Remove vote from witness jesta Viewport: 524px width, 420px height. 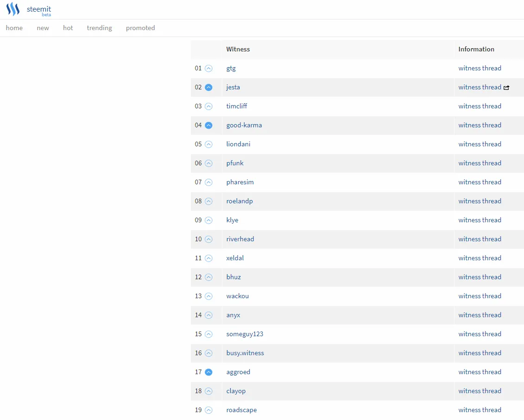point(208,88)
